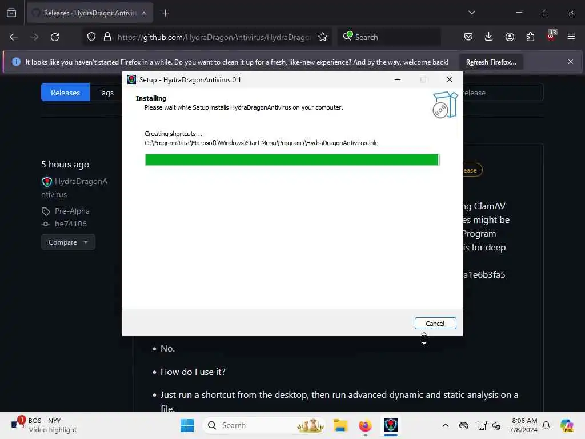Click the muted volume tray icon
This screenshot has height=439, width=585.
(496, 425)
